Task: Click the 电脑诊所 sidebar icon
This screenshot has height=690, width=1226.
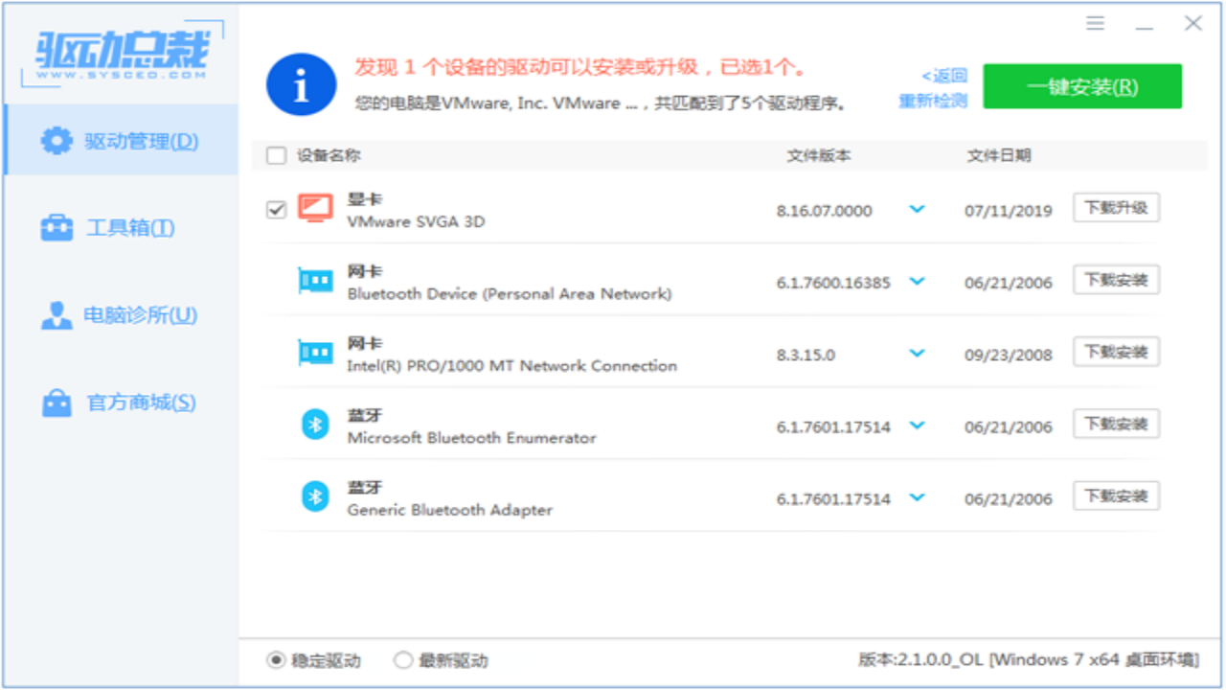Action: (x=57, y=314)
